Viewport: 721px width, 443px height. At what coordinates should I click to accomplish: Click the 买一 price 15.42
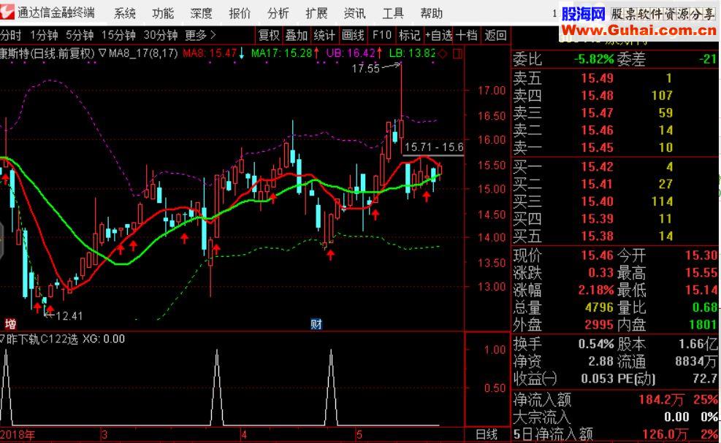[597, 167]
